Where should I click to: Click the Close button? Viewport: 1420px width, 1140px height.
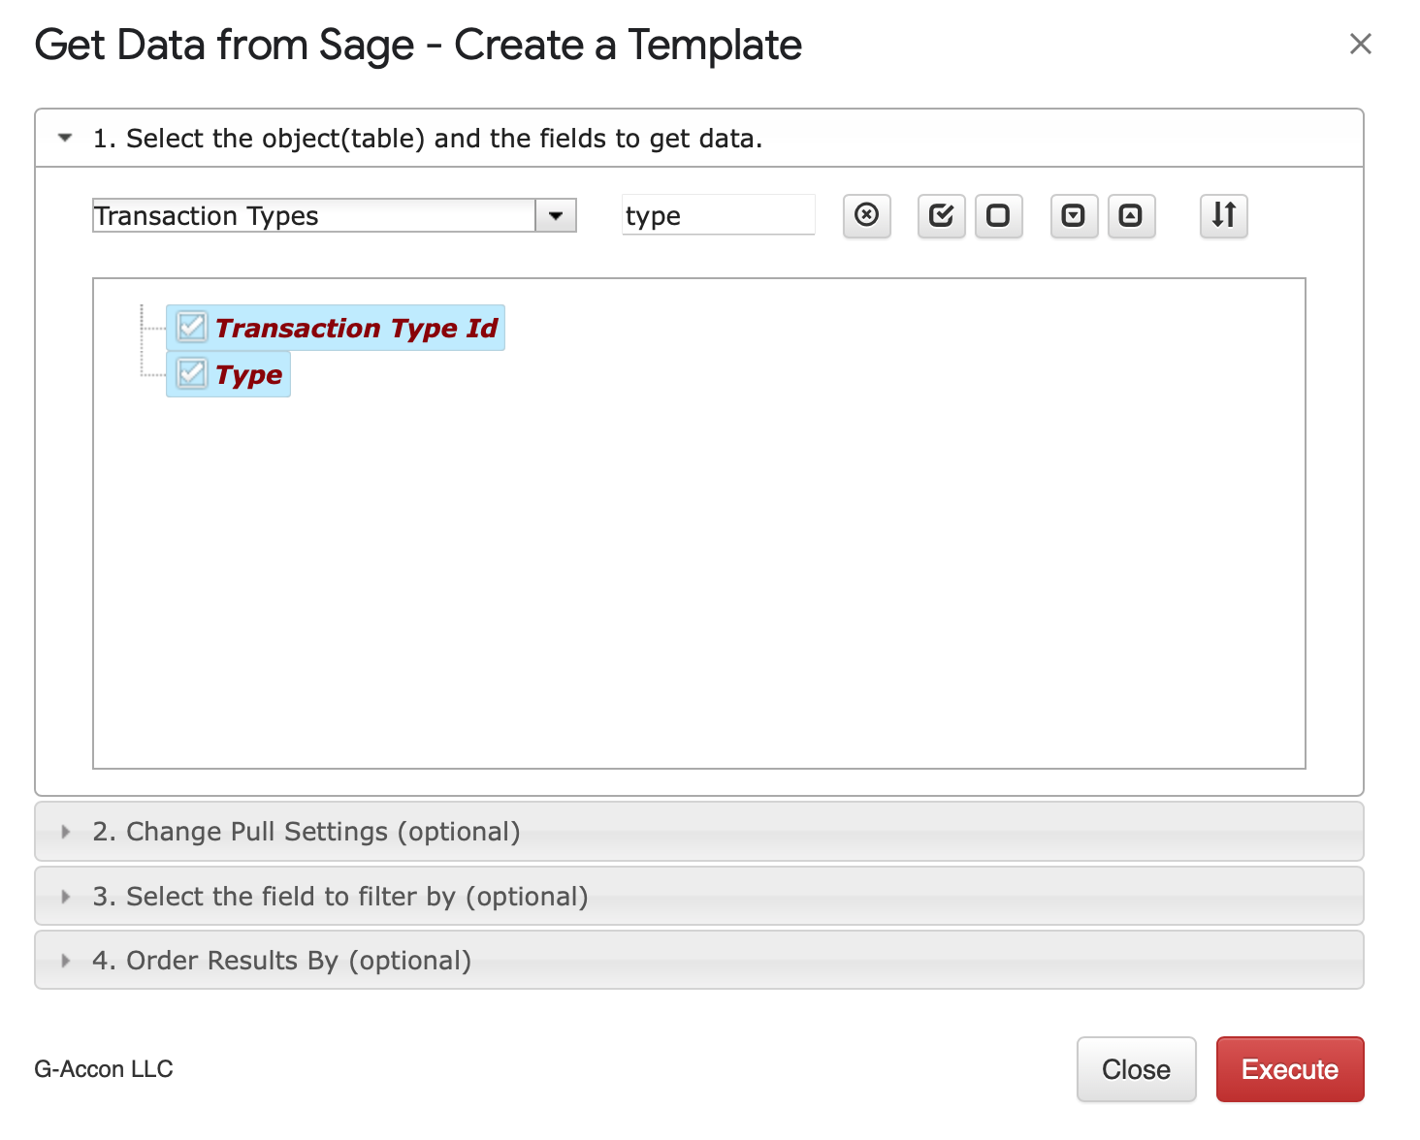click(1136, 1069)
